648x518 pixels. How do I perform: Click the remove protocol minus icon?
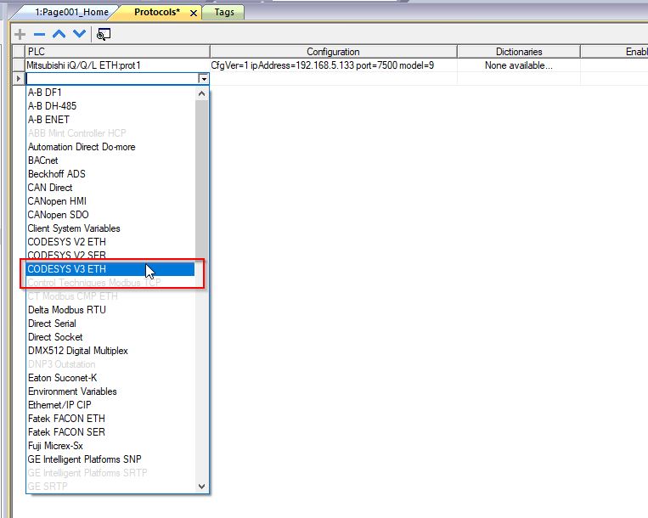click(39, 34)
